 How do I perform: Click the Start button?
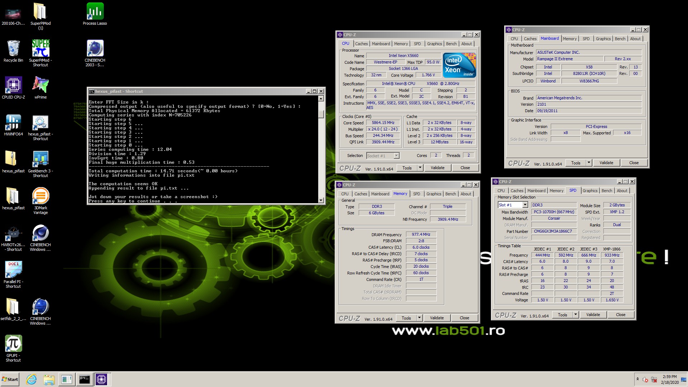click(10, 379)
